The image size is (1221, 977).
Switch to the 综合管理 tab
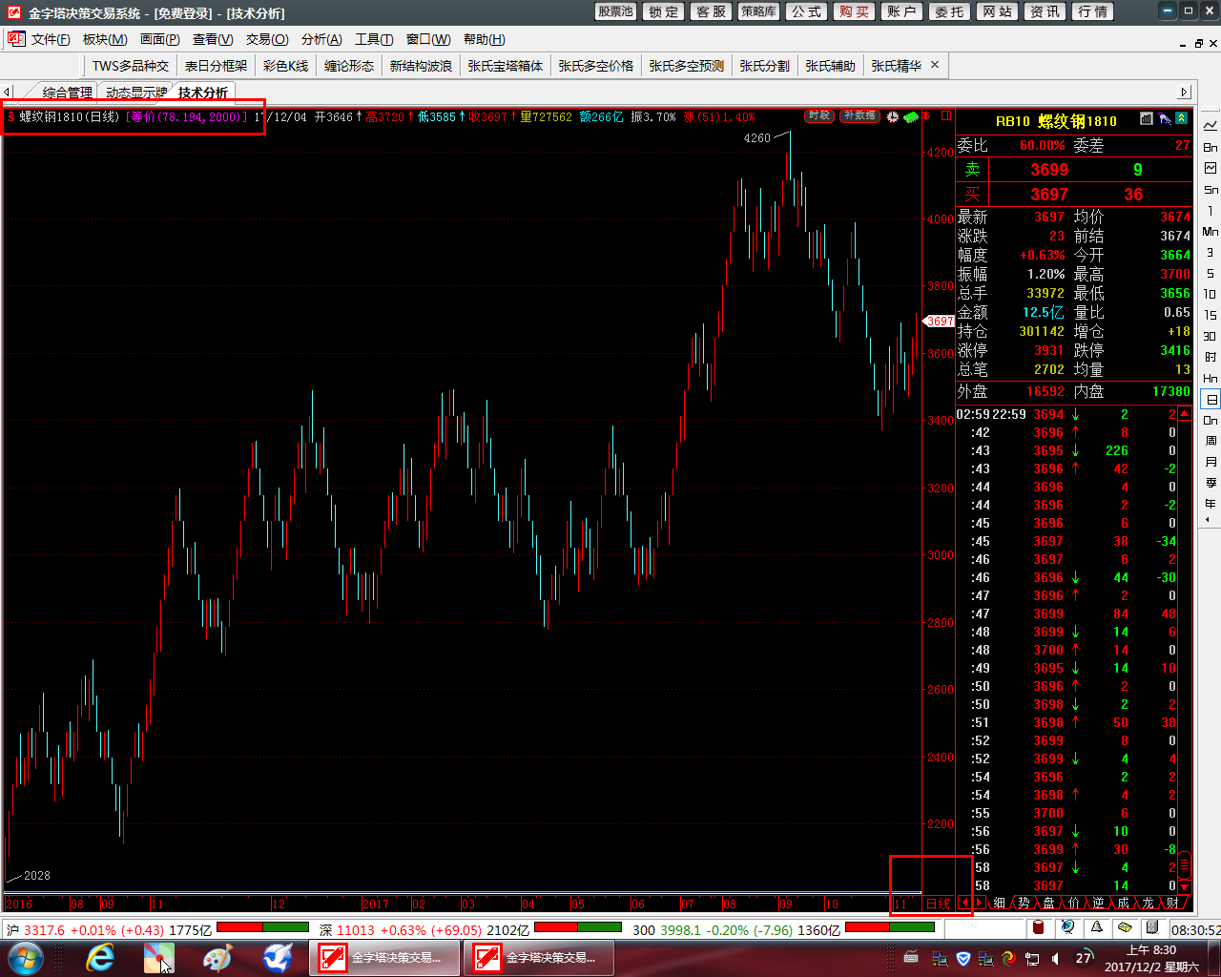[x=68, y=93]
